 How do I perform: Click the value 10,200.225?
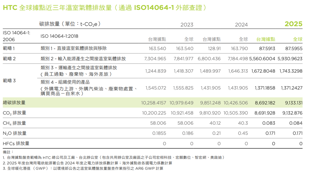click(154, 113)
